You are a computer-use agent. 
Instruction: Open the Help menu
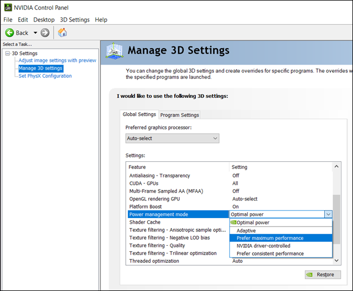point(101,20)
